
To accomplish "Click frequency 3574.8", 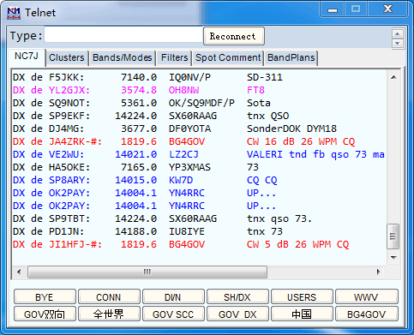I will click(139, 90).
